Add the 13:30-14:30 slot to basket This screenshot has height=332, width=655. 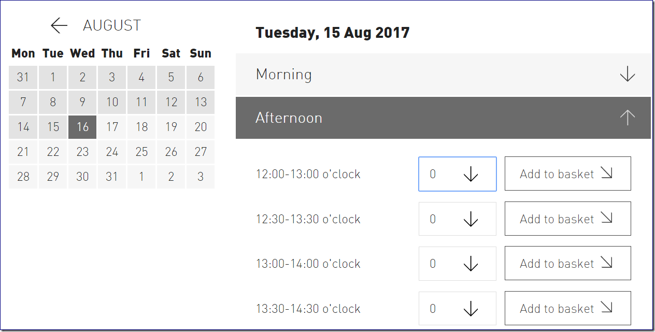tap(567, 309)
